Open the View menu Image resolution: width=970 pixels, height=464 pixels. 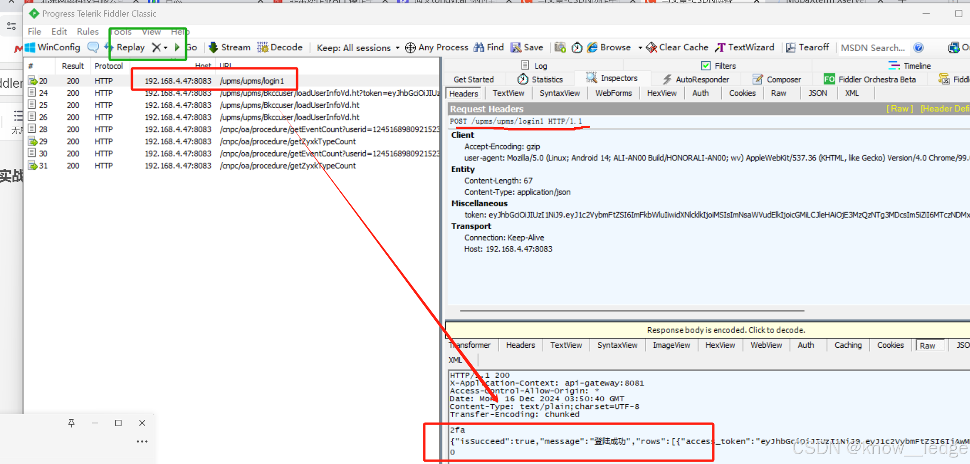click(x=151, y=31)
